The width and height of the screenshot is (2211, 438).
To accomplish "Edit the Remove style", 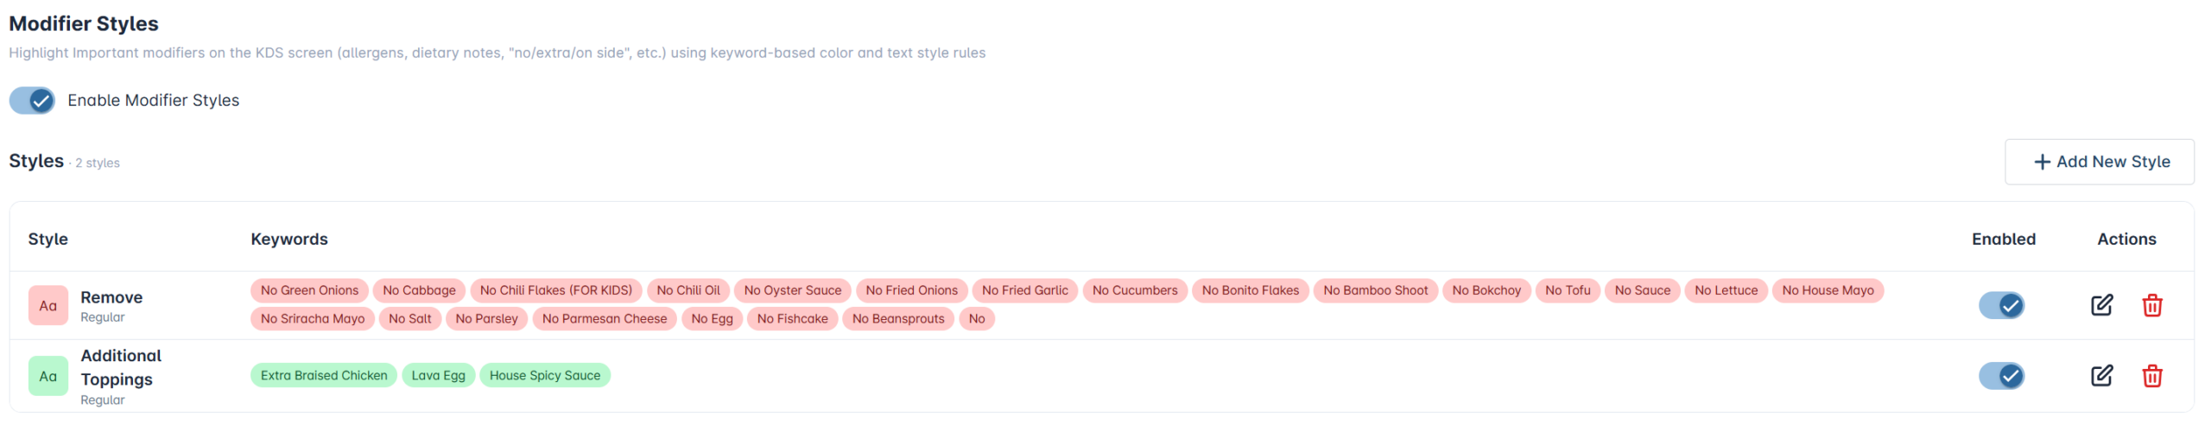I will 2100,304.
